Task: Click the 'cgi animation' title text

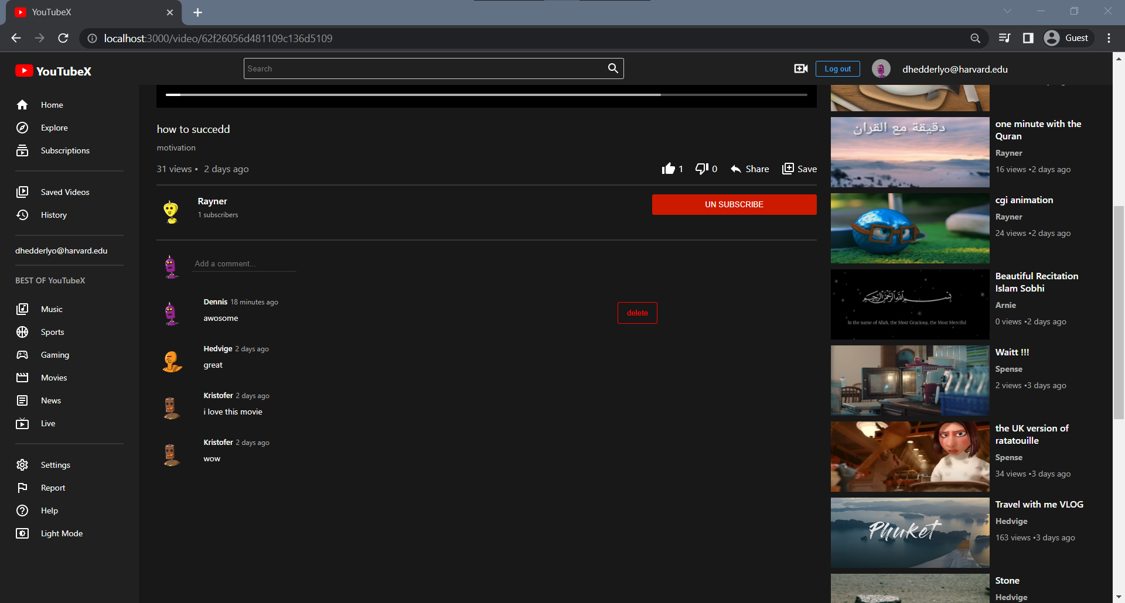Action: point(1024,200)
